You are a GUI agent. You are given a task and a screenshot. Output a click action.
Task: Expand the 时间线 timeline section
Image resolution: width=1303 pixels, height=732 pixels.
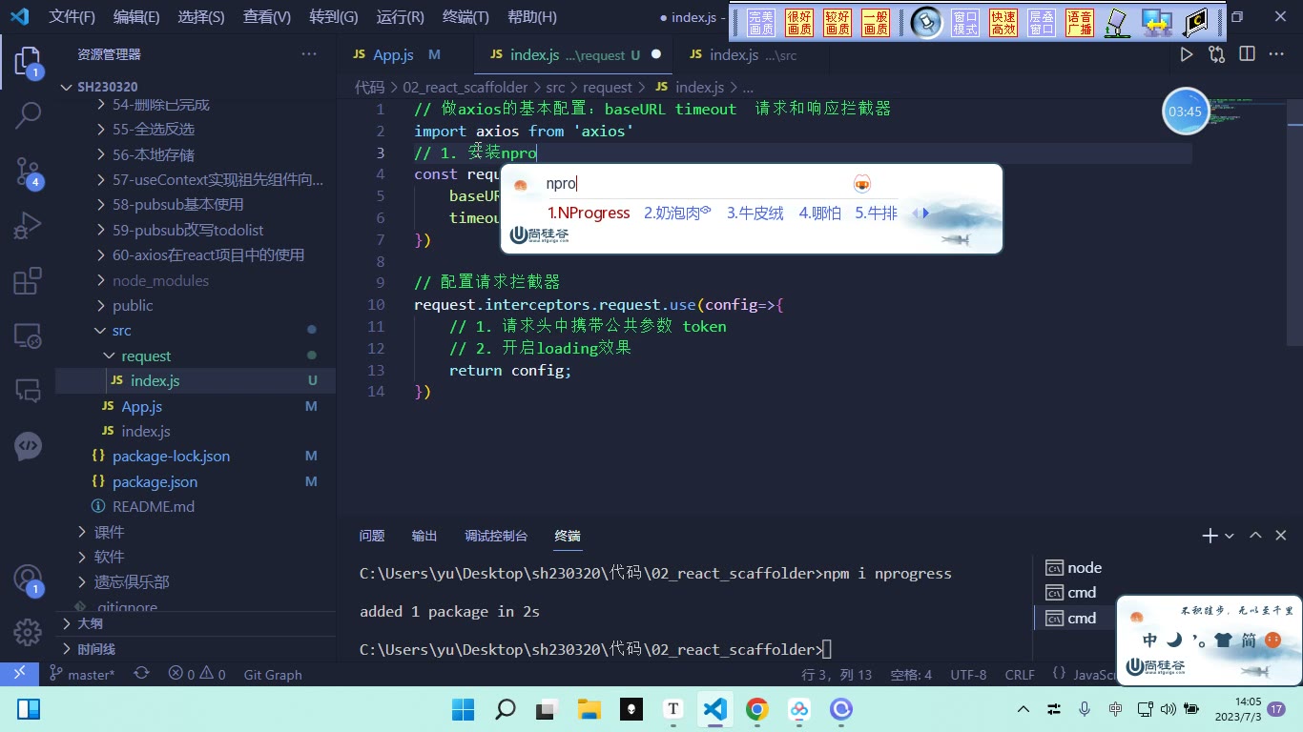pos(196,648)
